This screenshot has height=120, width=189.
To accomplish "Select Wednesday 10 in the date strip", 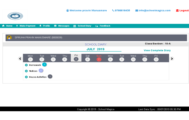I will [133, 59].
